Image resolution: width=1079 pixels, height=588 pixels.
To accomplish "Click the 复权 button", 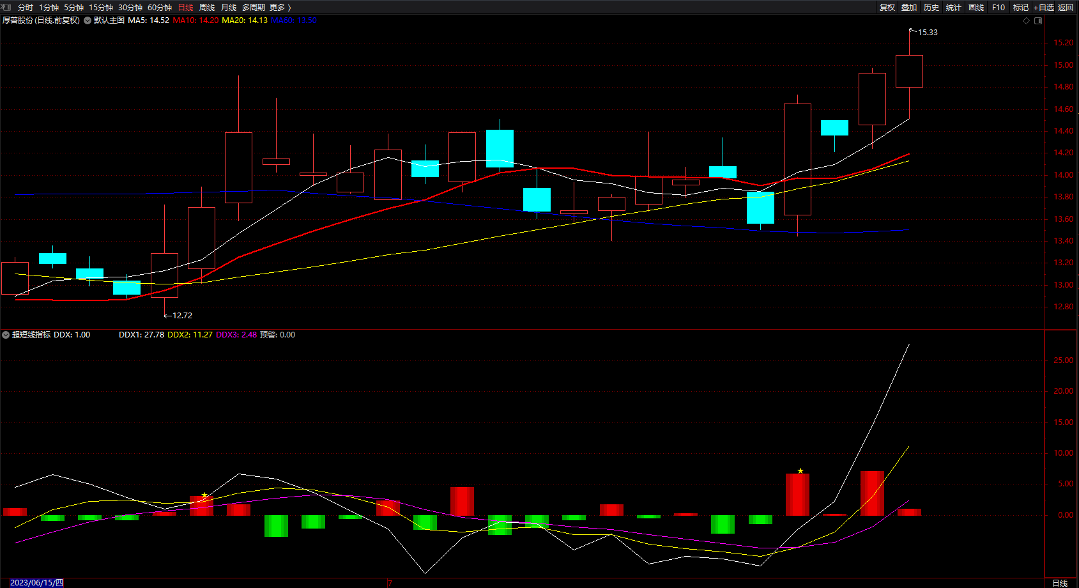I will 887,8.
